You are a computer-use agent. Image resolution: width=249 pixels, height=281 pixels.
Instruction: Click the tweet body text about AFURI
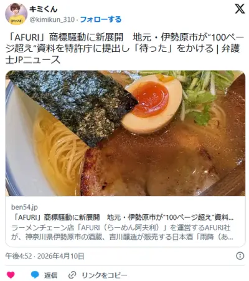pos(125,49)
